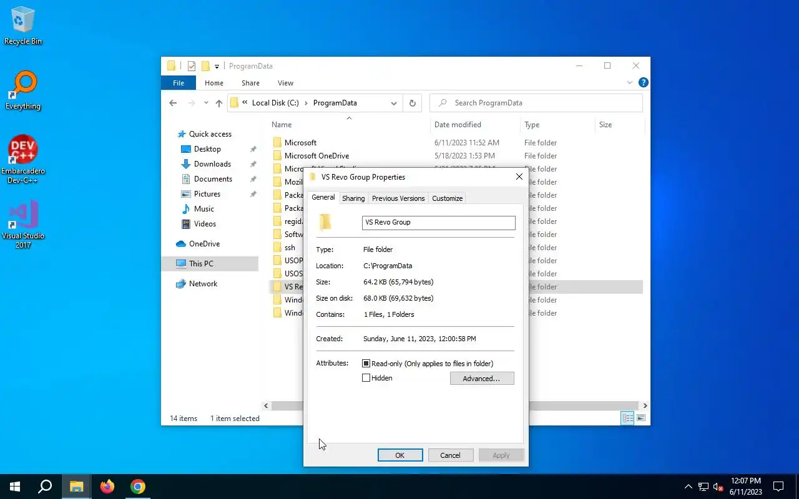Open the Customize Quick Access Toolbar dropdown arrow
Image resolution: width=799 pixels, height=499 pixels.
click(217, 66)
